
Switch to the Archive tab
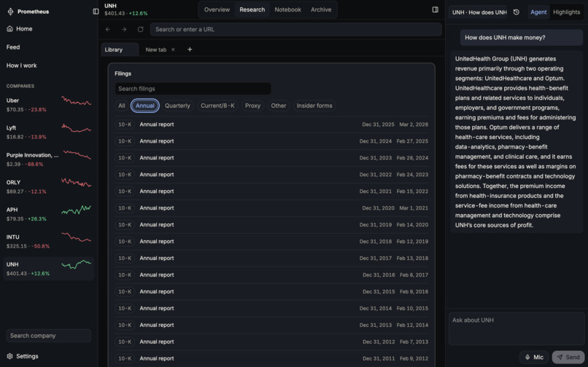pos(321,9)
